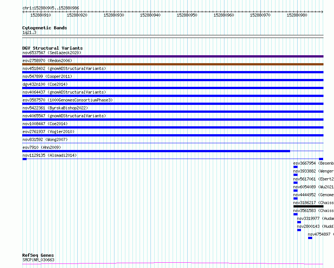Select the blue nsv547899 variant bar

click(173, 80)
